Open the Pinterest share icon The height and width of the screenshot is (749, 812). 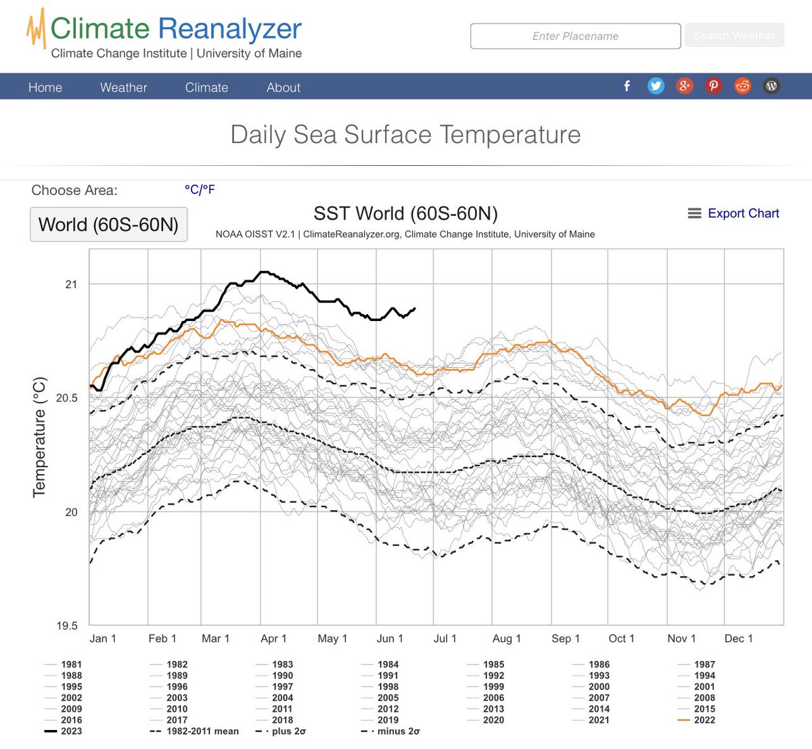click(x=713, y=86)
